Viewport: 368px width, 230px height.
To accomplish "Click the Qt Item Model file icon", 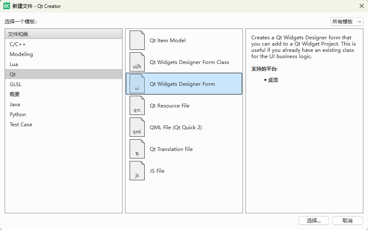I will 137,40.
